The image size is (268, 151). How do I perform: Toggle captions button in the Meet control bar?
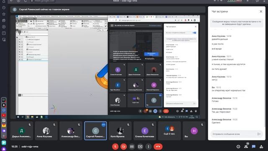[x=132, y=146]
